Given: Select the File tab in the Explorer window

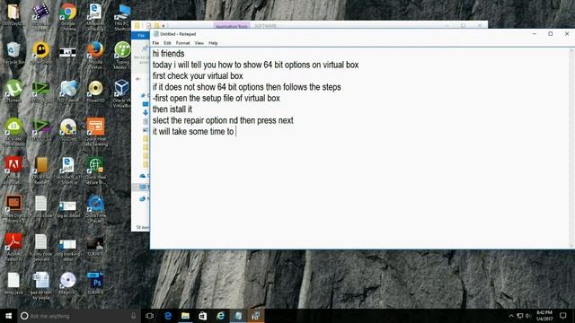Looking at the screenshot, I should (x=141, y=36).
